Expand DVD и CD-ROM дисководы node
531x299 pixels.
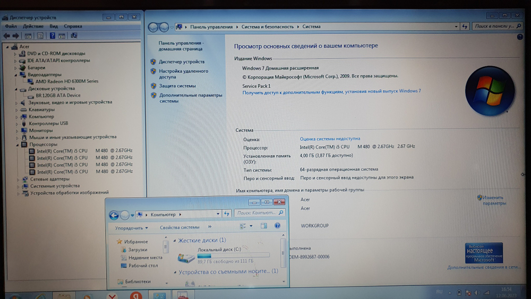click(x=15, y=54)
